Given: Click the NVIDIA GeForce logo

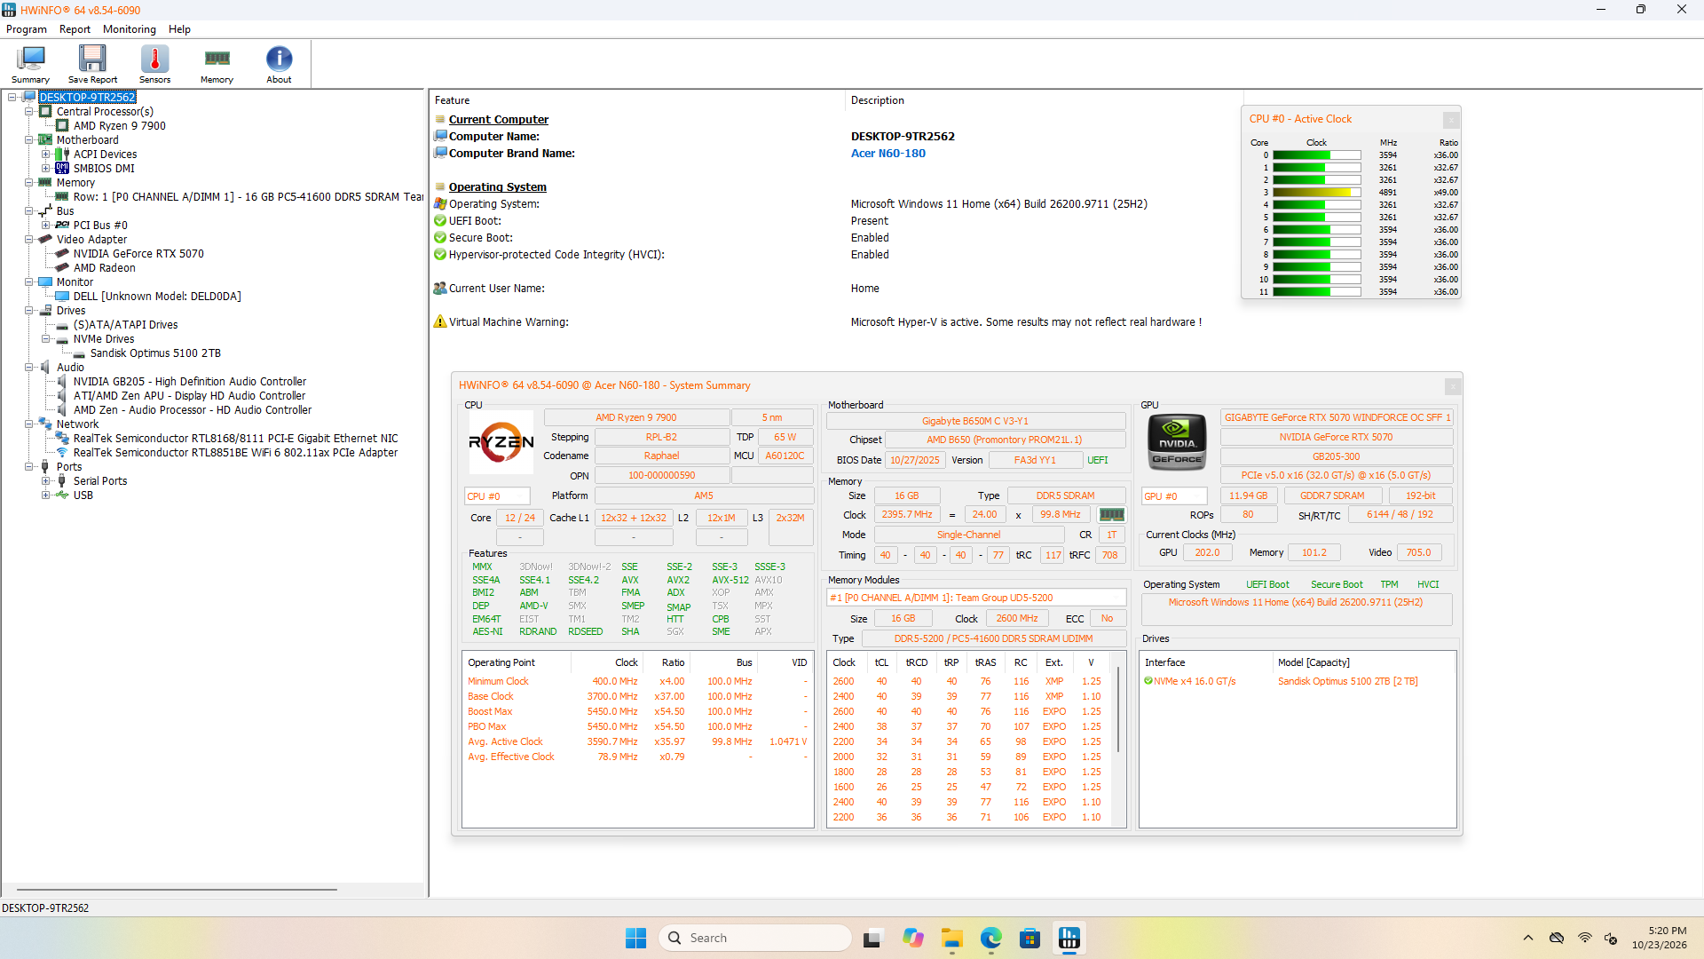Looking at the screenshot, I should tap(1177, 441).
